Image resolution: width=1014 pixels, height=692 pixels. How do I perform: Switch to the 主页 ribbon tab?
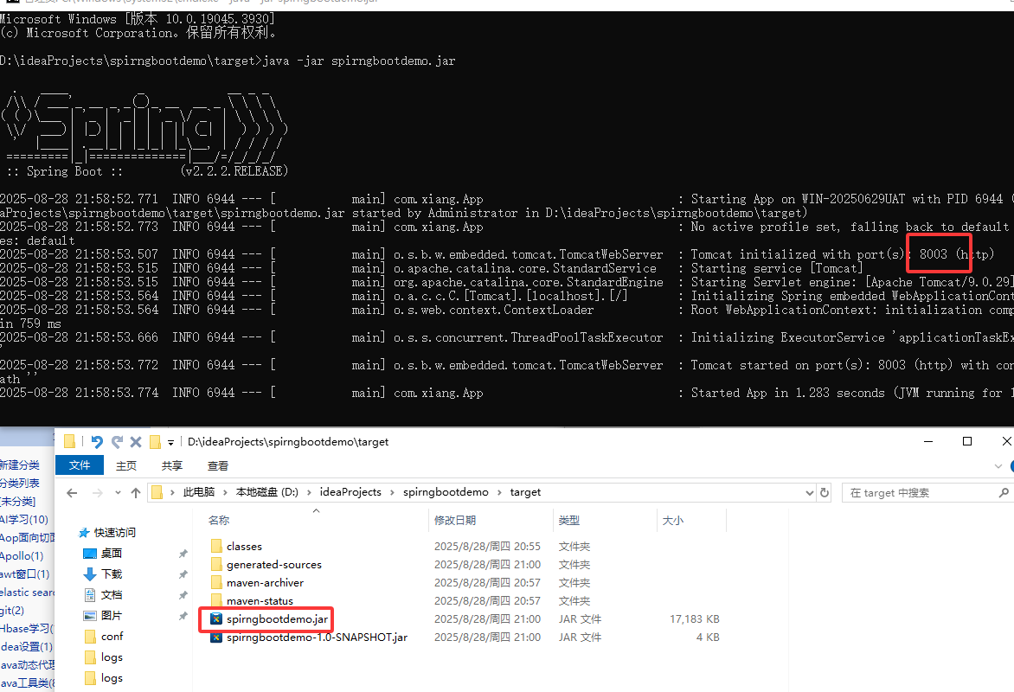pyautogui.click(x=126, y=465)
